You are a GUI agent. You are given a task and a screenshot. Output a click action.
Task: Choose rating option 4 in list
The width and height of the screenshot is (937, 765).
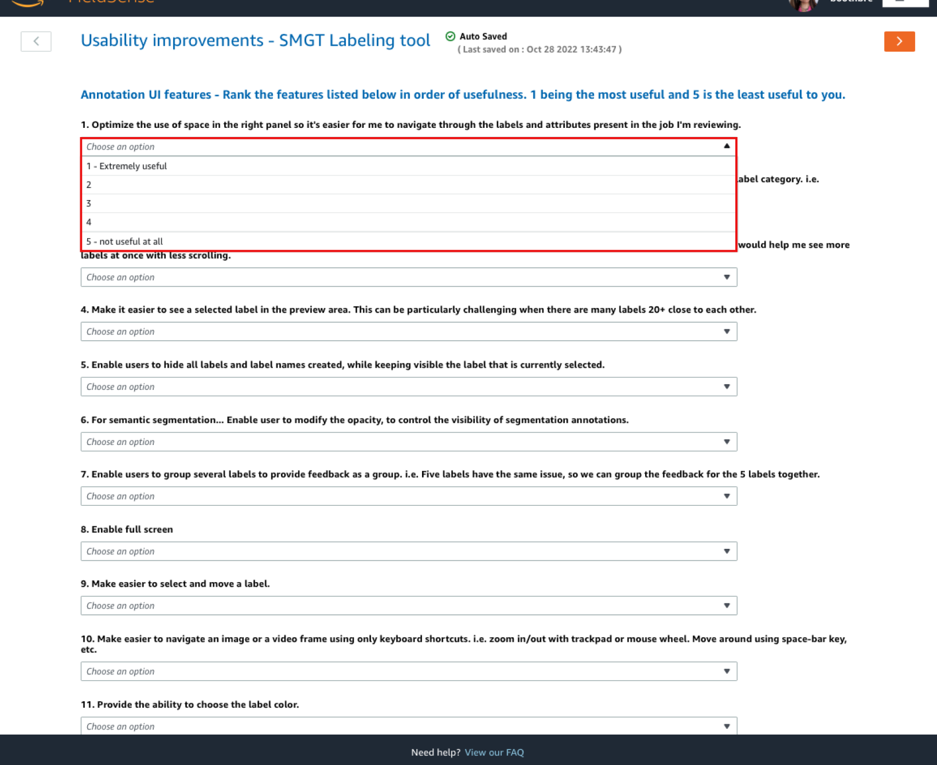point(408,222)
